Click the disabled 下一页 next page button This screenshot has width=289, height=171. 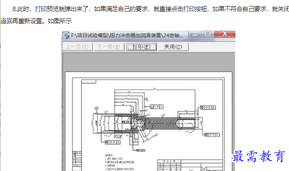[109, 47]
